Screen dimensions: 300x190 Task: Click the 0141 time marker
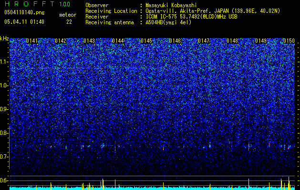tap(32, 41)
